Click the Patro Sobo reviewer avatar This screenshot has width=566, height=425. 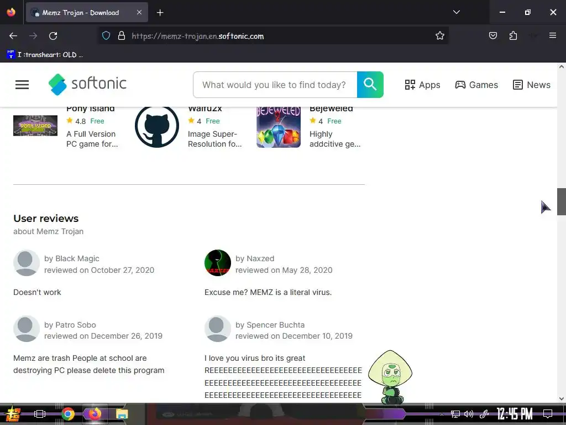coord(27,329)
